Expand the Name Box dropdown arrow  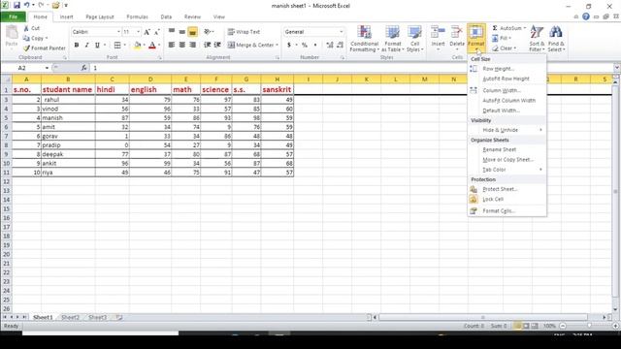[47, 68]
